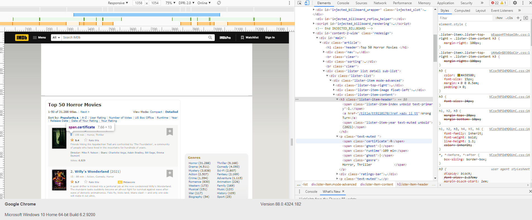Open the IMDb Menu hamburger
Screen dimensions: 532x220
(39, 38)
